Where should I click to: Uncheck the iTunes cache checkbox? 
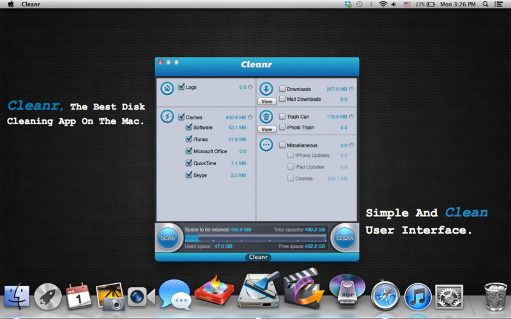[188, 139]
